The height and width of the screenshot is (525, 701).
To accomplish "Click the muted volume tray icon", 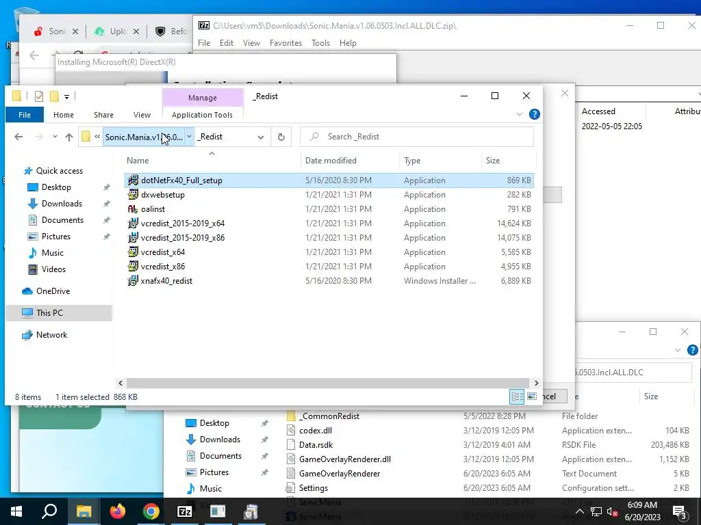I will (613, 512).
